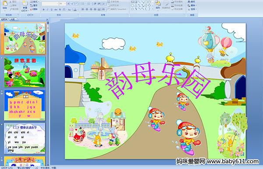This screenshot has height=169, width=263.
Task: Click the Clear Formatting icon
Action: (77, 4)
